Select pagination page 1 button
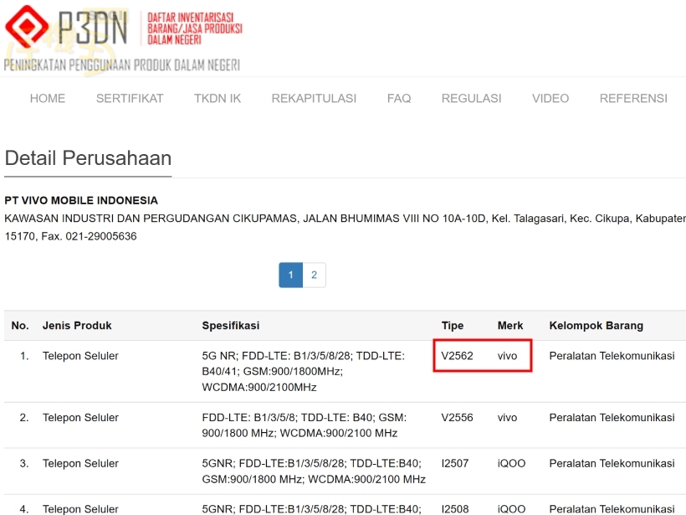 coord(290,275)
